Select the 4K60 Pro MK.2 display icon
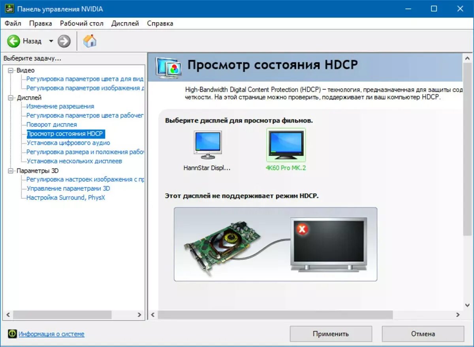Image resolution: width=474 pixels, height=347 pixels. click(286, 145)
